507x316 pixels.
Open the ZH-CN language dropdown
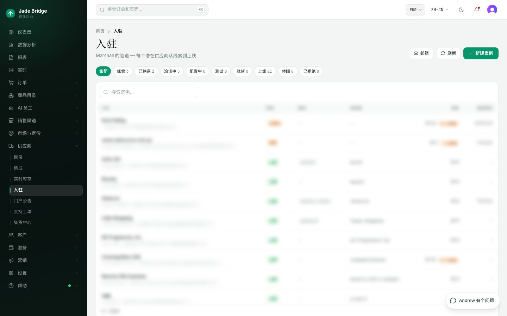pyautogui.click(x=440, y=10)
